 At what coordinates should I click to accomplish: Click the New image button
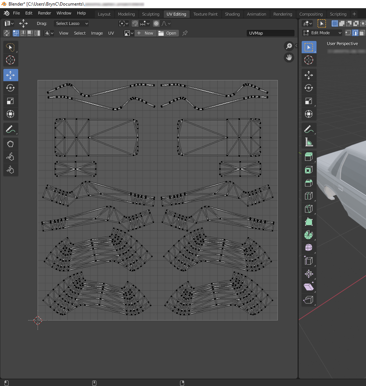(x=145, y=33)
